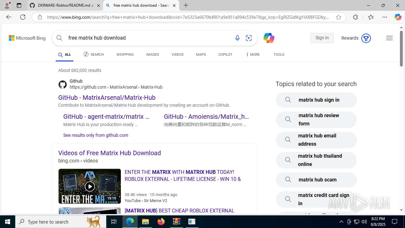The height and width of the screenshot is (228, 405).
Task: Switch to SHOPPING results
Action: 125,54
